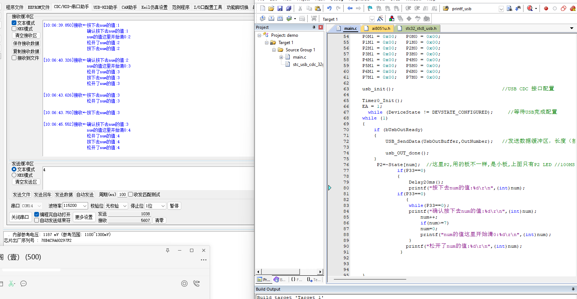This screenshot has height=299, width=577.
Task: Open the Keil仿真设置 tab
Action: coord(154,7)
